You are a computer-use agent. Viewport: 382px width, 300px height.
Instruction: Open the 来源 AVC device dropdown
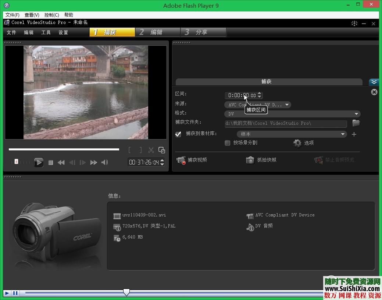coord(287,105)
